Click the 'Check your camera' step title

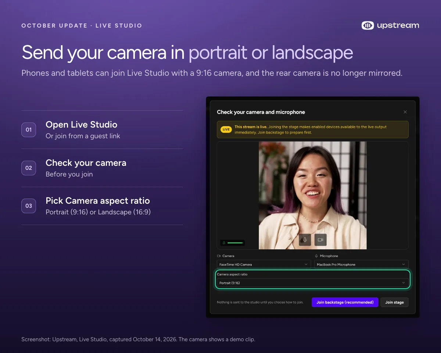[x=86, y=163]
